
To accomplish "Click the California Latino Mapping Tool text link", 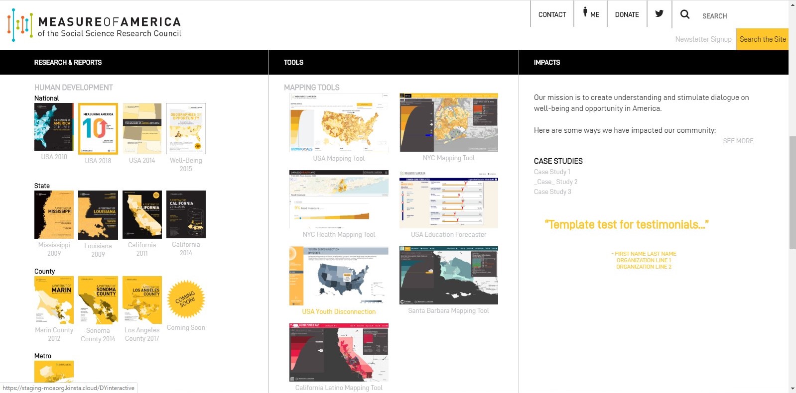I will click(339, 388).
